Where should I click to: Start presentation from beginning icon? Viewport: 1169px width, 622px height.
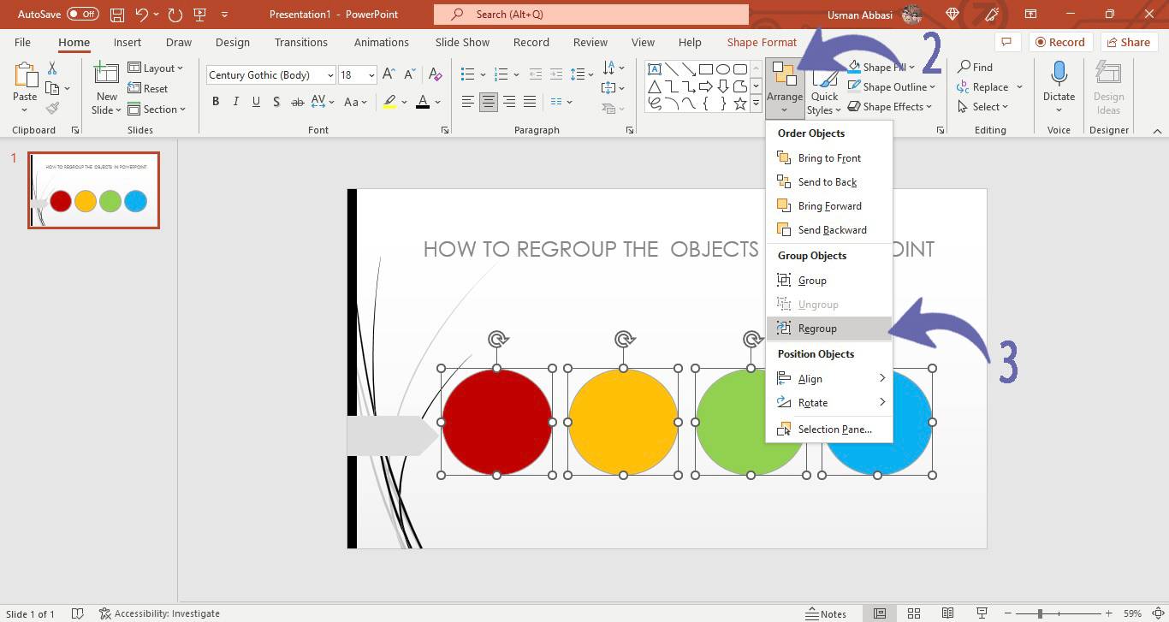pyautogui.click(x=200, y=15)
